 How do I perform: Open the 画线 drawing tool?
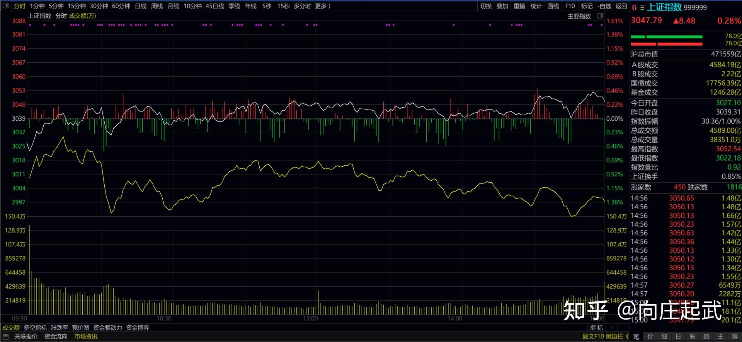pyautogui.click(x=553, y=6)
